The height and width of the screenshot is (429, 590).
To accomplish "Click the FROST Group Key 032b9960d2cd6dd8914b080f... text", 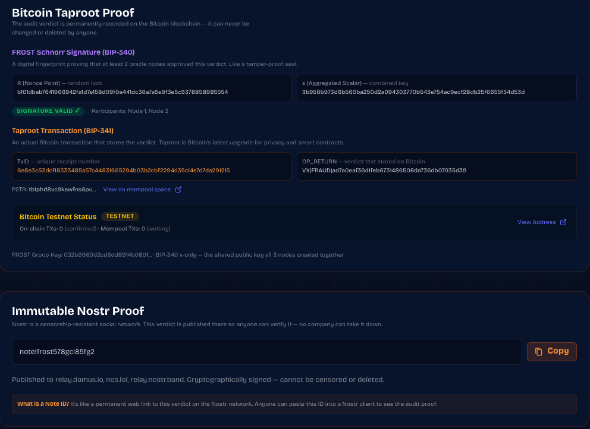I will pyautogui.click(x=82, y=254).
